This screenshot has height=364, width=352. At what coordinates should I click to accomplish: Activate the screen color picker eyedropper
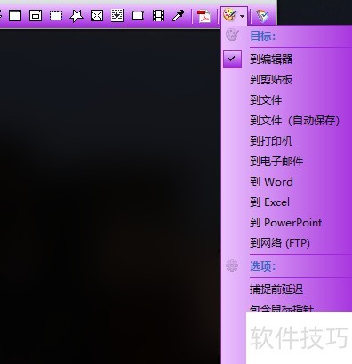pyautogui.click(x=179, y=16)
